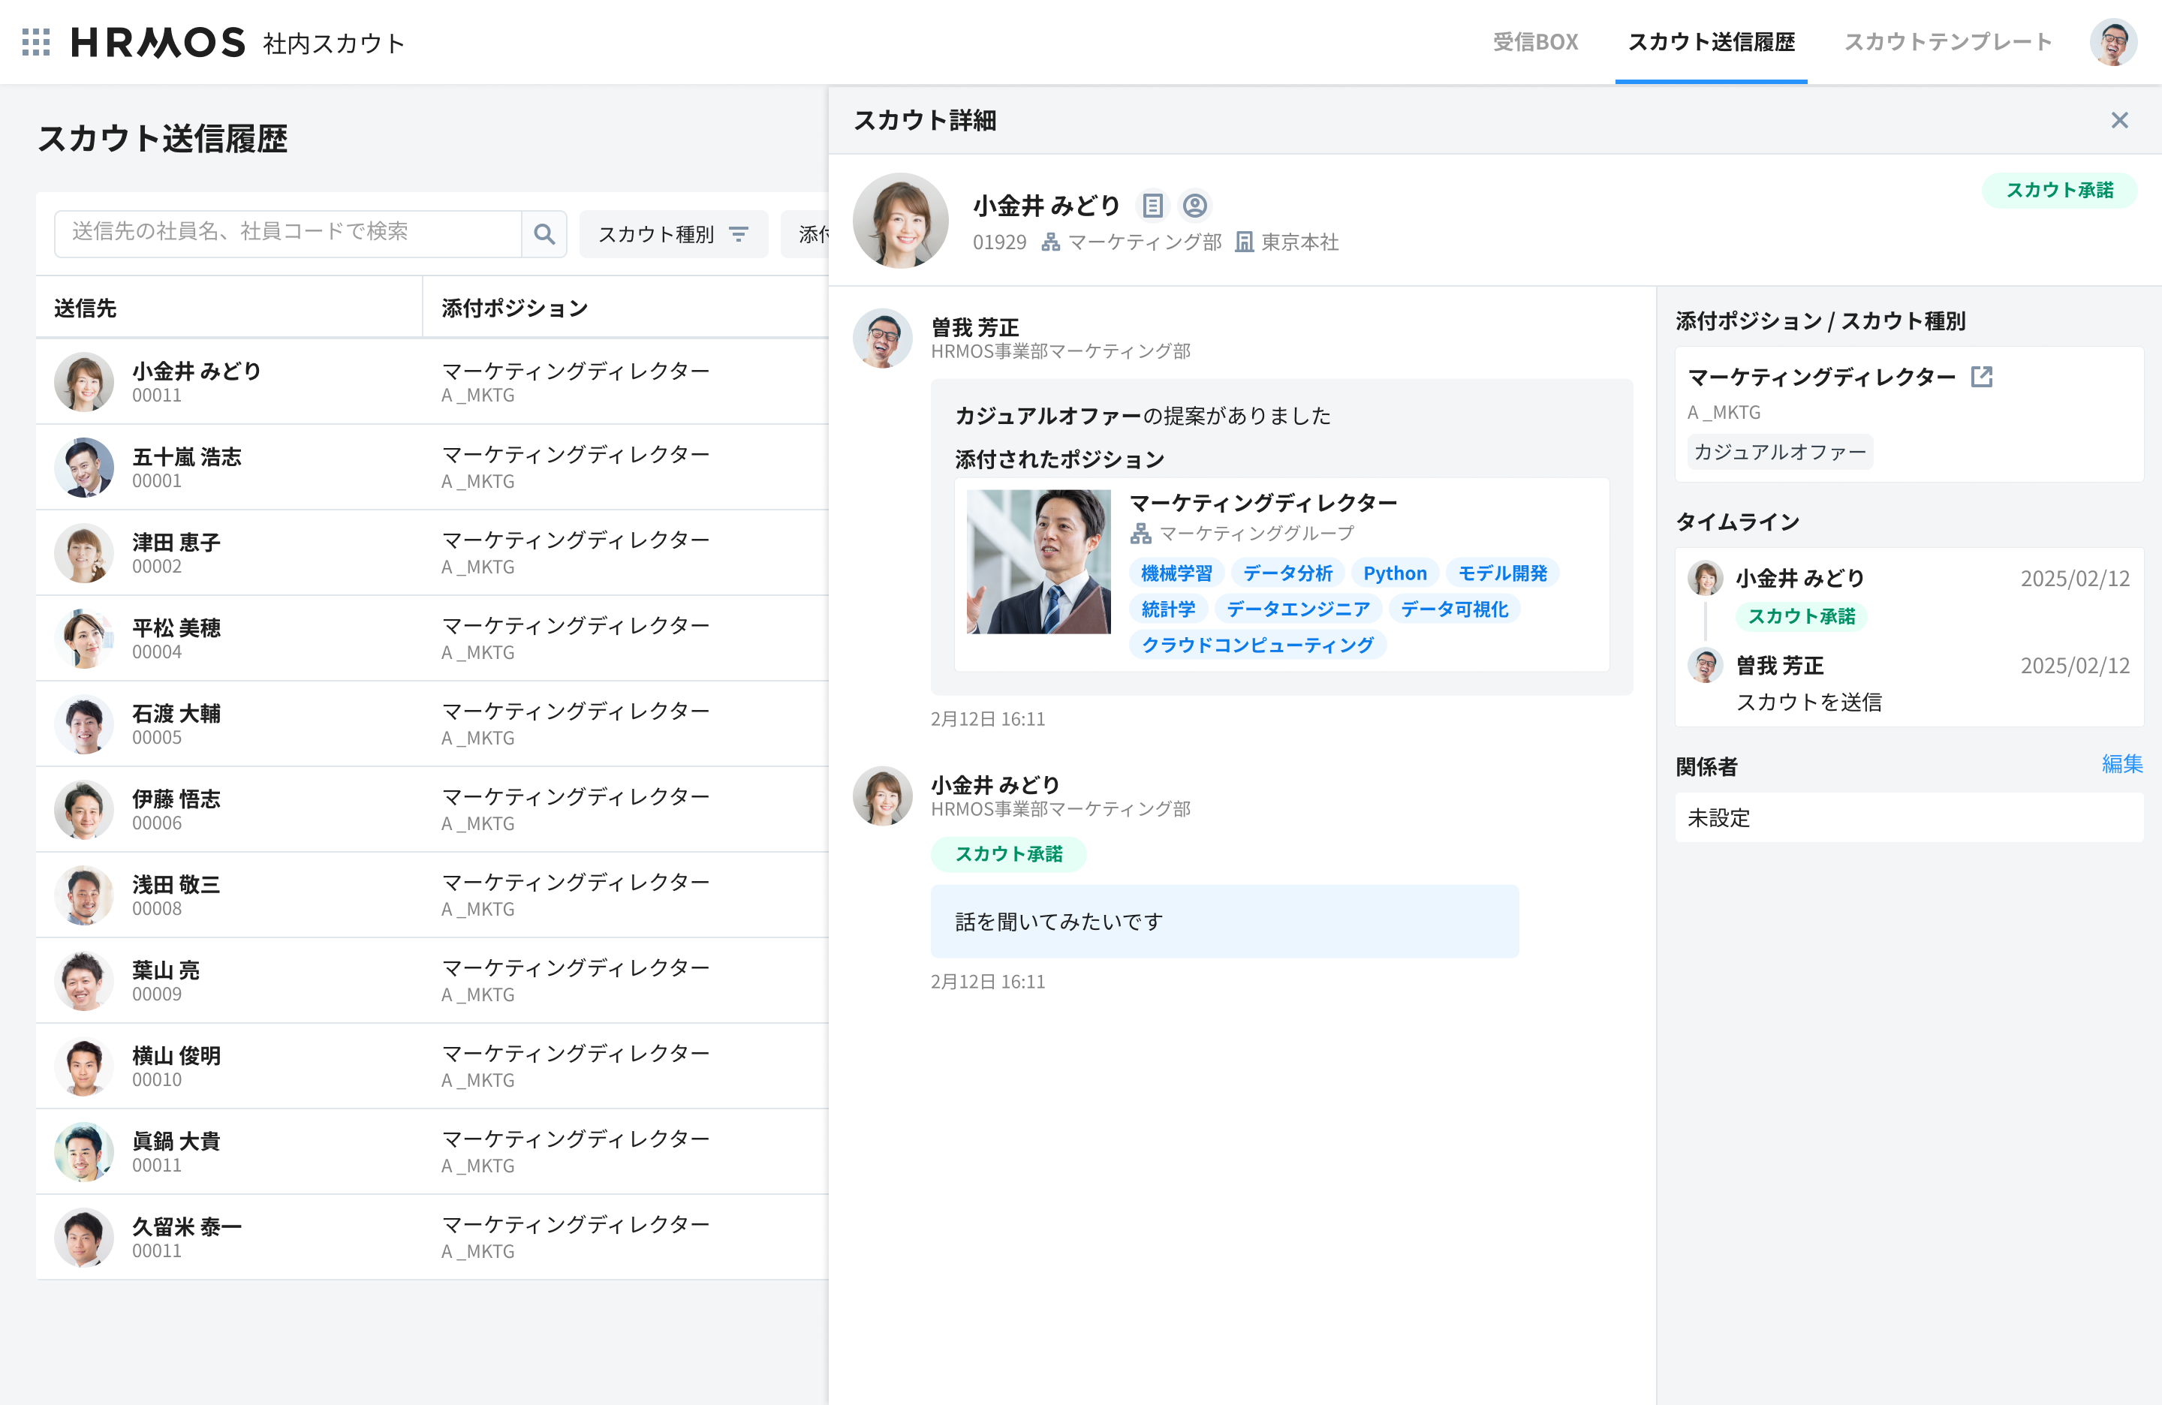
Task: Click the search magnifier icon
Action: [544, 234]
